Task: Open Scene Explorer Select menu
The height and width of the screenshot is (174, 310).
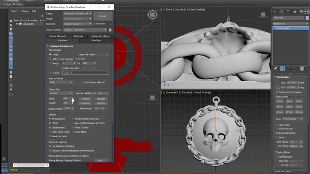Action: (14, 11)
